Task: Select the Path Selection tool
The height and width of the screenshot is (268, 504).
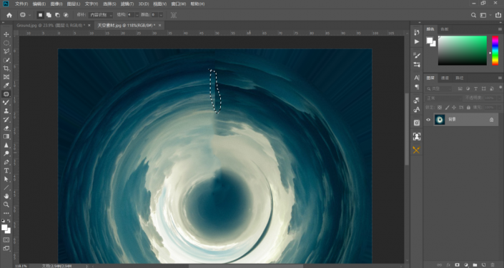Action: (x=6, y=179)
